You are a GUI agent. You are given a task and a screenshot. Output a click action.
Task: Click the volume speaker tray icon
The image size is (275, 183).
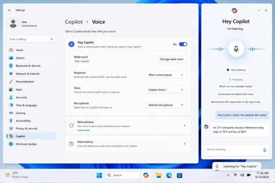coord(242,175)
